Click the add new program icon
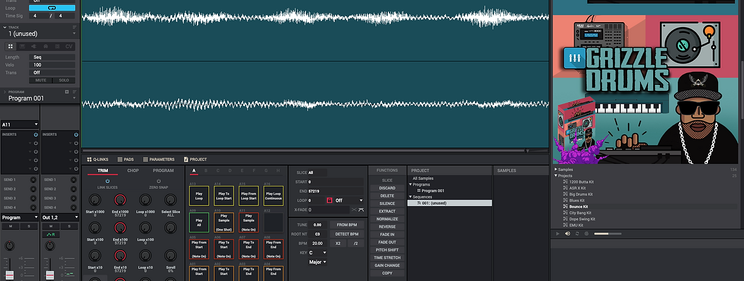This screenshot has height=281, width=744. coord(67,92)
